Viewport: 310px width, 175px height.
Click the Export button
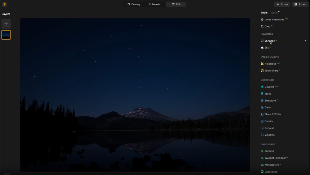coord(300,4)
